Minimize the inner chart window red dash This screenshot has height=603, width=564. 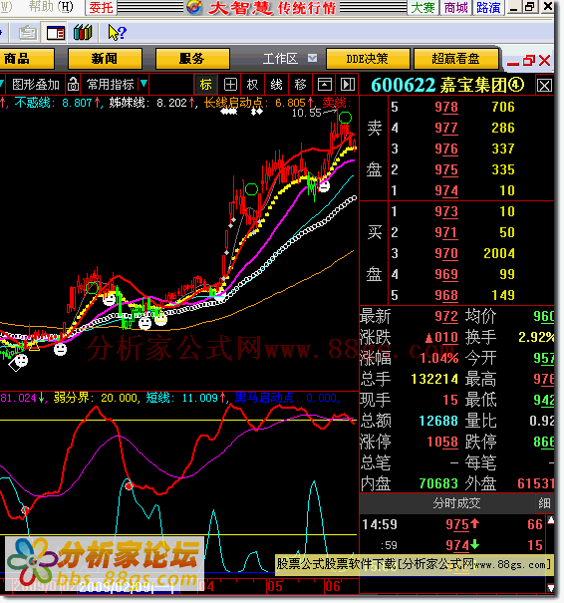pyautogui.click(x=513, y=63)
